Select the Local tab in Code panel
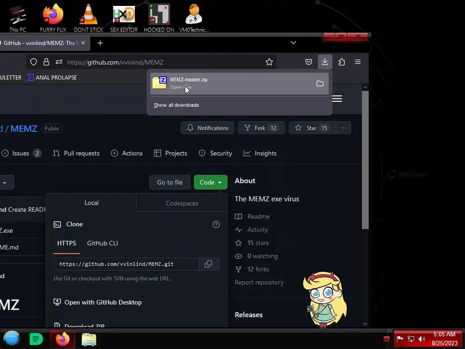Viewport: 465px width, 349px height. (x=91, y=203)
